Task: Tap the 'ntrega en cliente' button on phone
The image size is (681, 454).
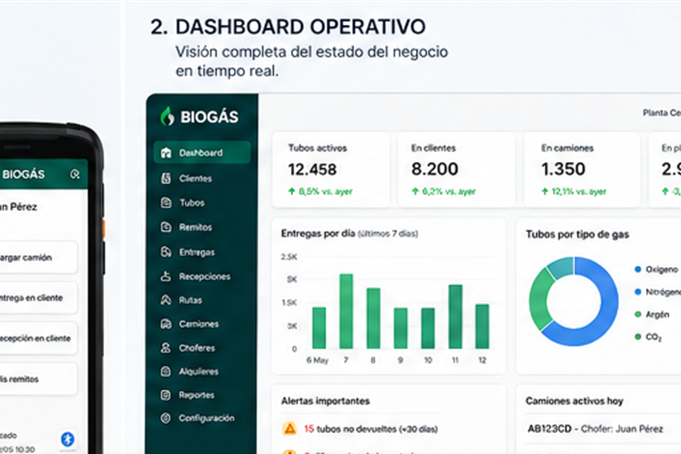Action: click(38, 298)
